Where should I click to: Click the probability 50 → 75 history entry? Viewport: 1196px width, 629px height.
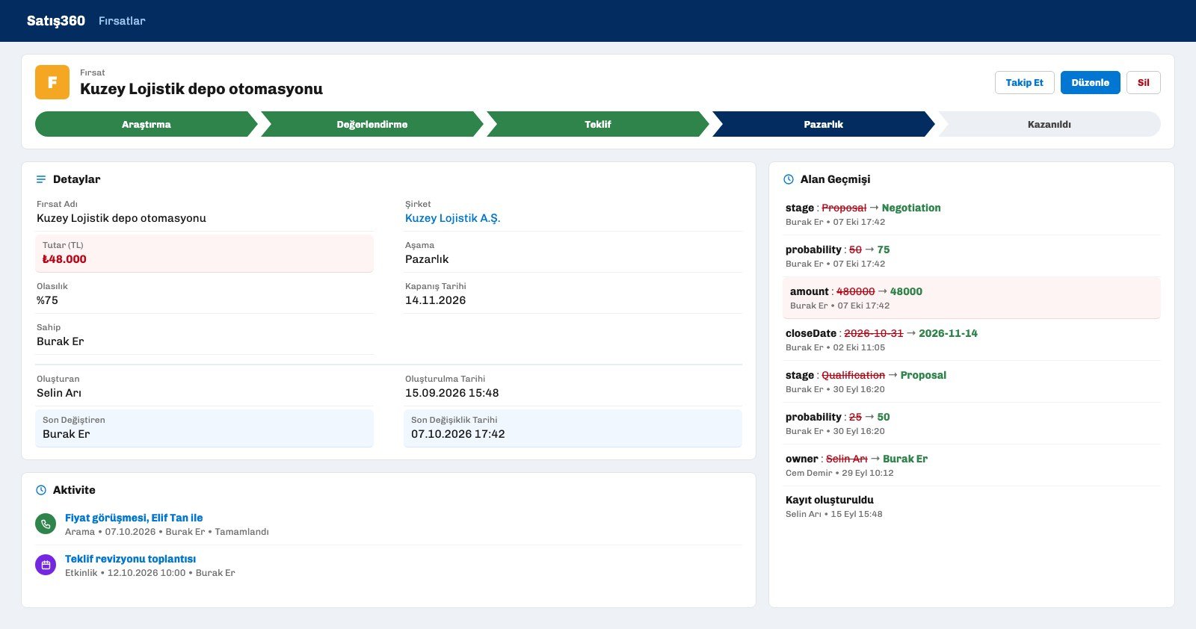pos(972,256)
